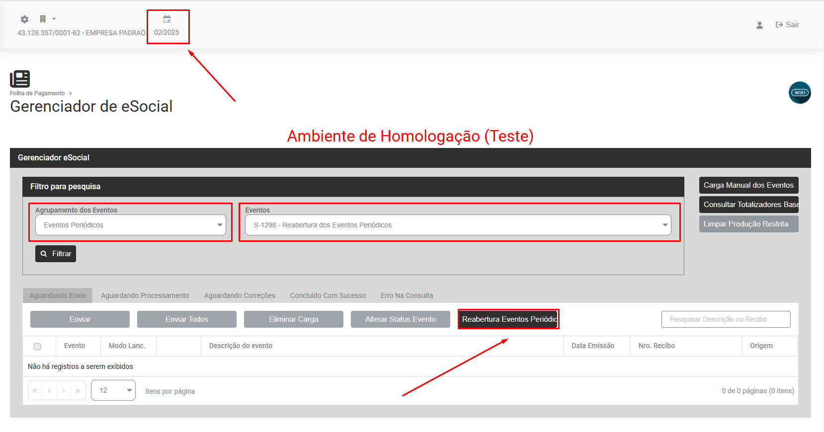
Task: Switch to the Aguardando Envio tab
Action: point(58,295)
